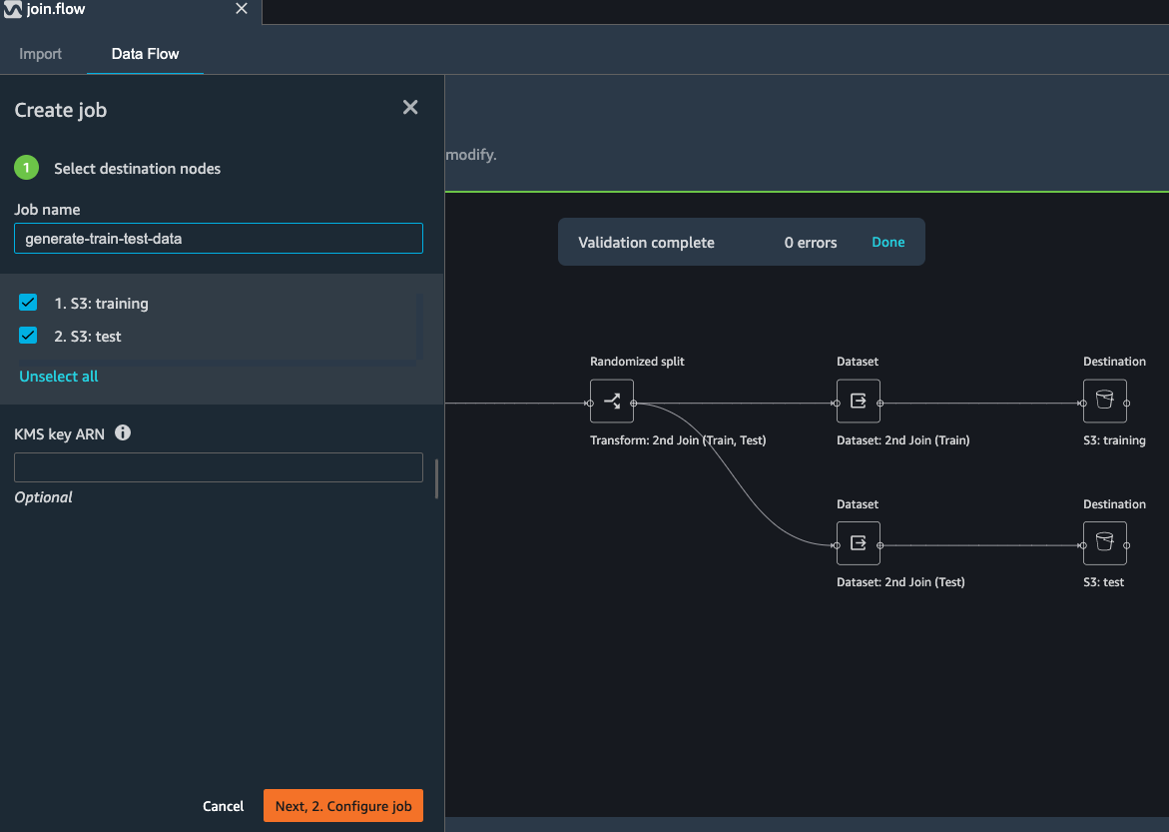Screen dimensions: 1169x832
Task: Click the Dataset: 2nd Join (Train) label
Action: [x=902, y=440]
